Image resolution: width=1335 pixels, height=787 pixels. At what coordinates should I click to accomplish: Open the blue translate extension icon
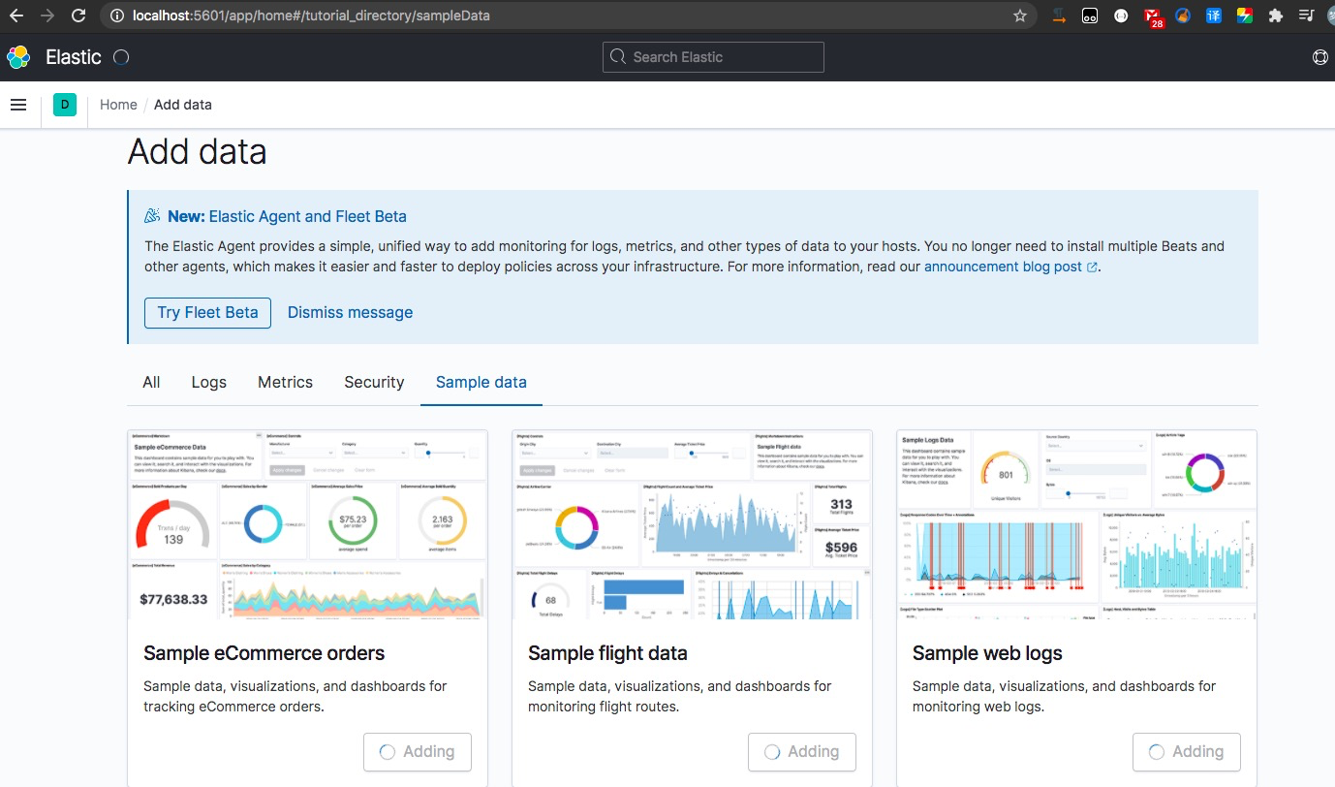pyautogui.click(x=1214, y=16)
